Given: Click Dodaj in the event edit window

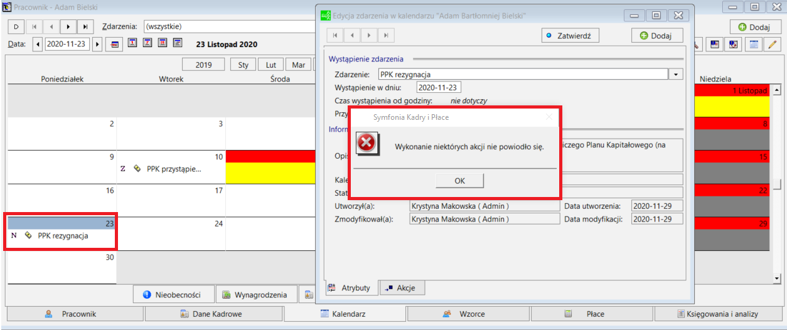Looking at the screenshot, I should [x=656, y=35].
